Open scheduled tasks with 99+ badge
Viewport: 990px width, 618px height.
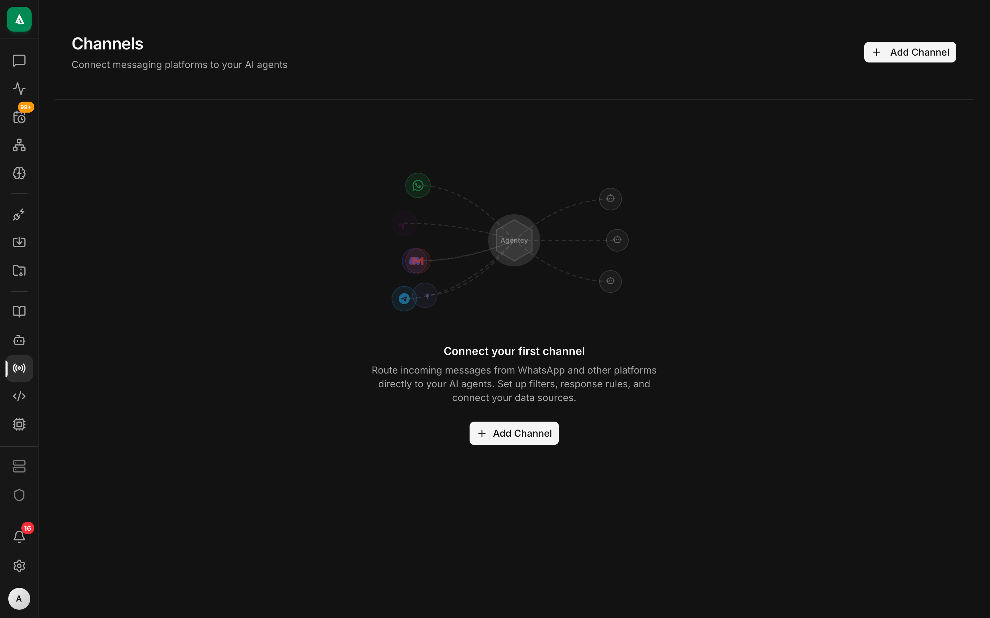[19, 117]
